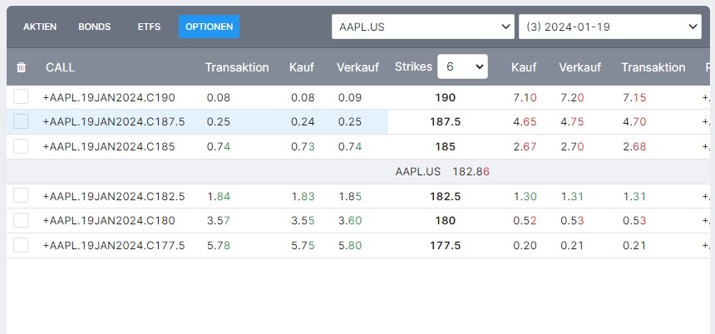Click put Kauf price 0.52 at strike 180
The width and height of the screenshot is (715, 334).
(525, 221)
